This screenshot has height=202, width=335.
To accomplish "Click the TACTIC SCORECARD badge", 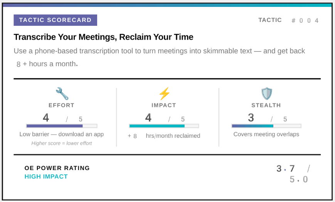I will (56, 20).
